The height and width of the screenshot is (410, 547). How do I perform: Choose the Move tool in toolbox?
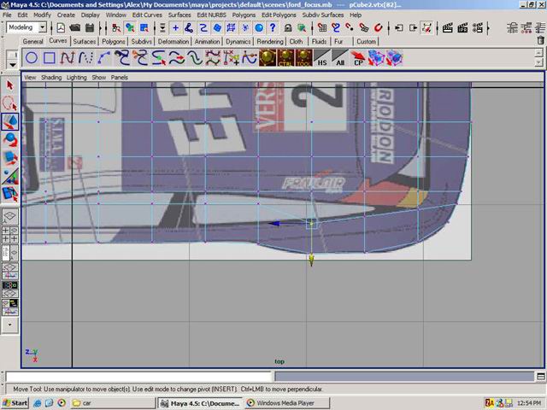(x=10, y=122)
